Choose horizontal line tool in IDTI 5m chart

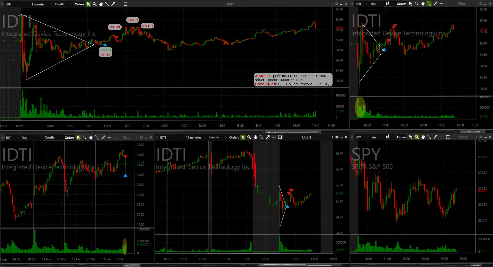441,4
